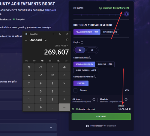Click the Calculator digit 9 key
The width and height of the screenshot is (150, 136).
point(52,83)
